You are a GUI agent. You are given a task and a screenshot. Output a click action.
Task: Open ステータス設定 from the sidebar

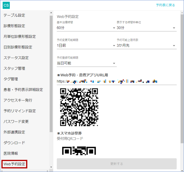16,58
